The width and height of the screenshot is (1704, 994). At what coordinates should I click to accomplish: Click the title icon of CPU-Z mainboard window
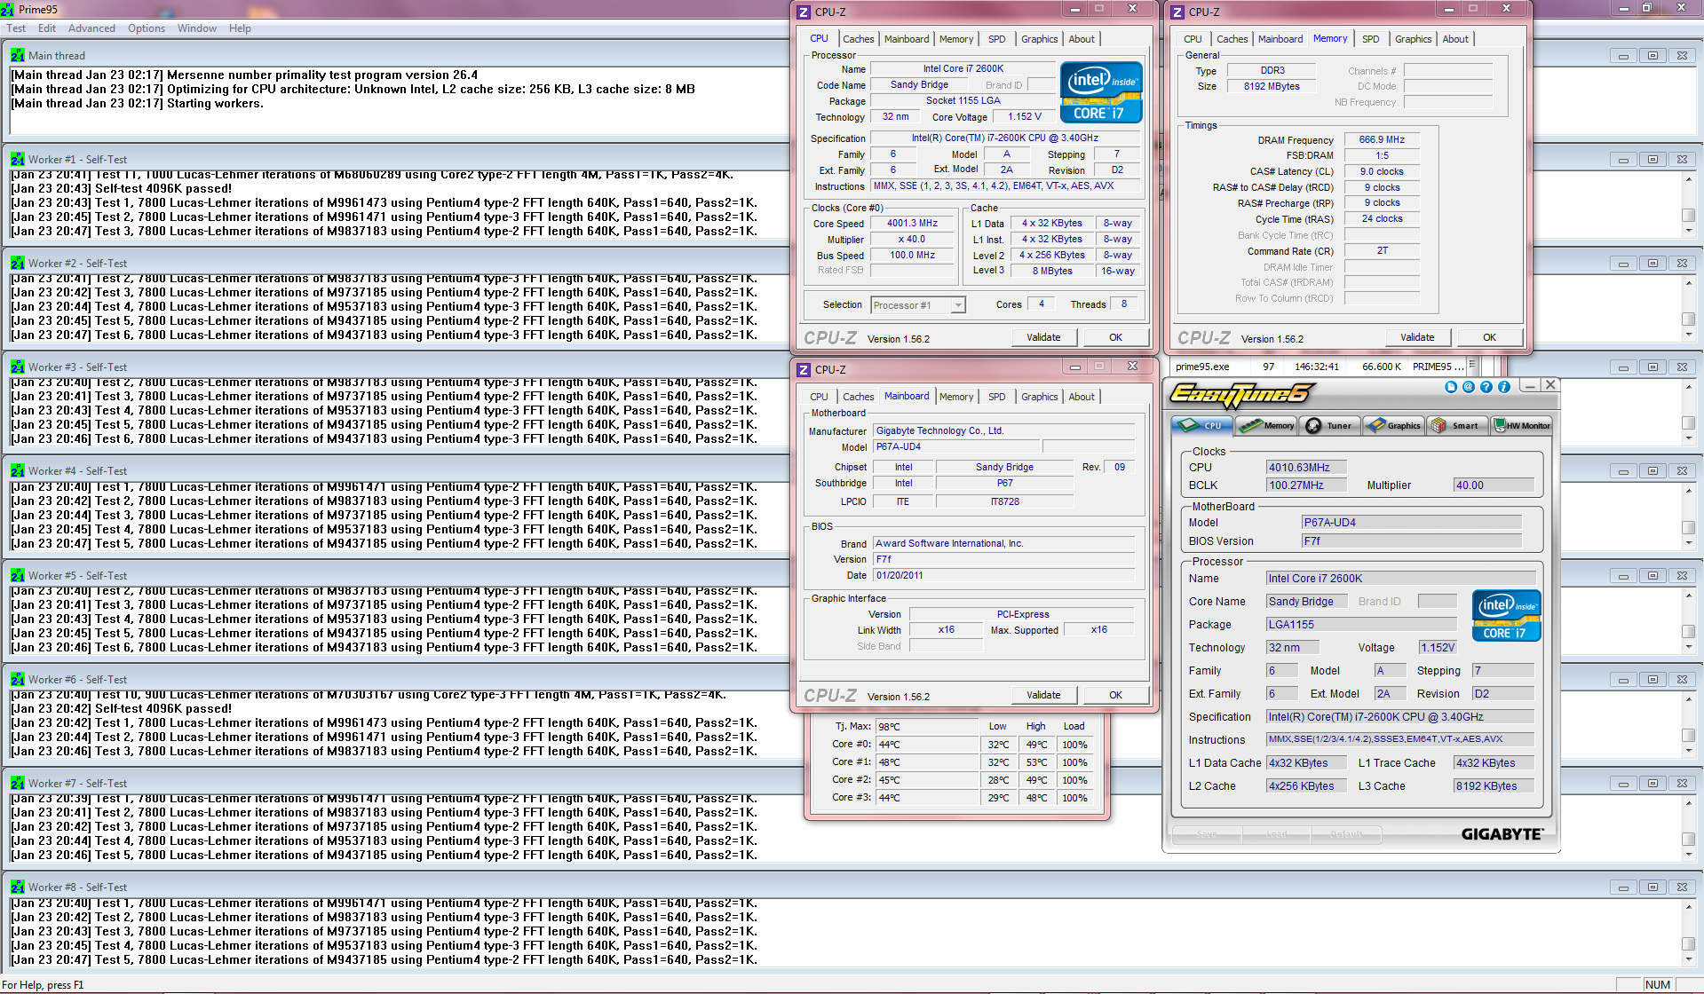pyautogui.click(x=804, y=369)
